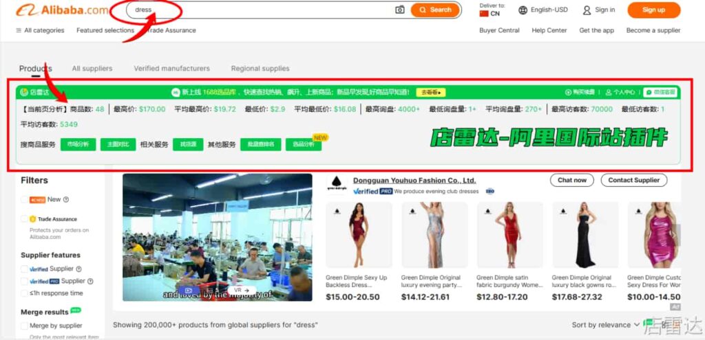Click the Green Dimple supplier logo
The width and height of the screenshot is (705, 340).
coord(336,184)
